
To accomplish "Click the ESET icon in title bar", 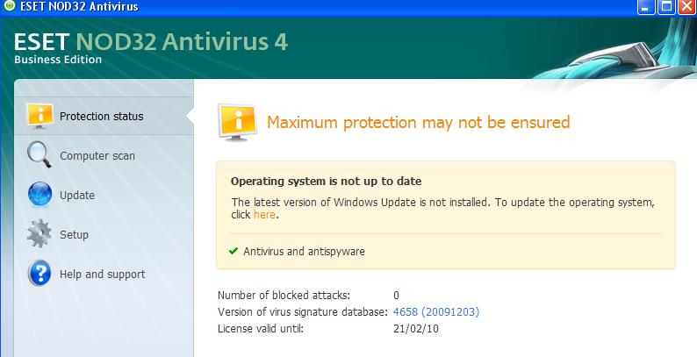I will [x=9, y=7].
